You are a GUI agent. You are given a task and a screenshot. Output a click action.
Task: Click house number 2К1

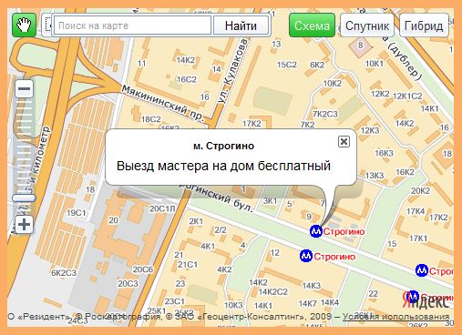pyautogui.click(x=196, y=221)
